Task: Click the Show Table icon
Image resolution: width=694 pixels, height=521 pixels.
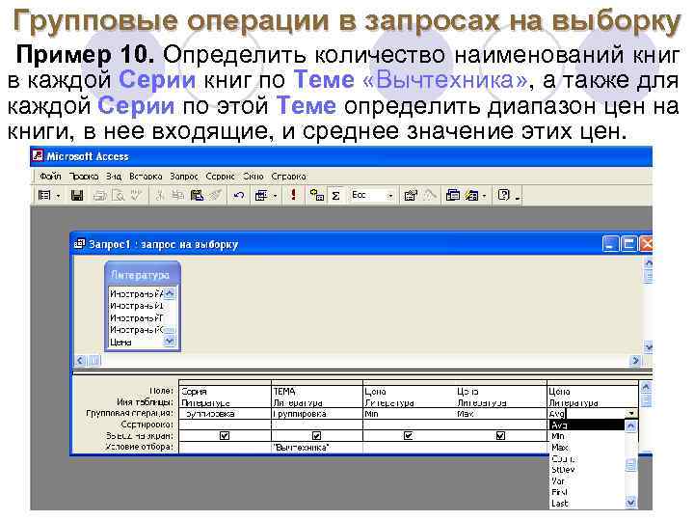Action: coord(317,195)
